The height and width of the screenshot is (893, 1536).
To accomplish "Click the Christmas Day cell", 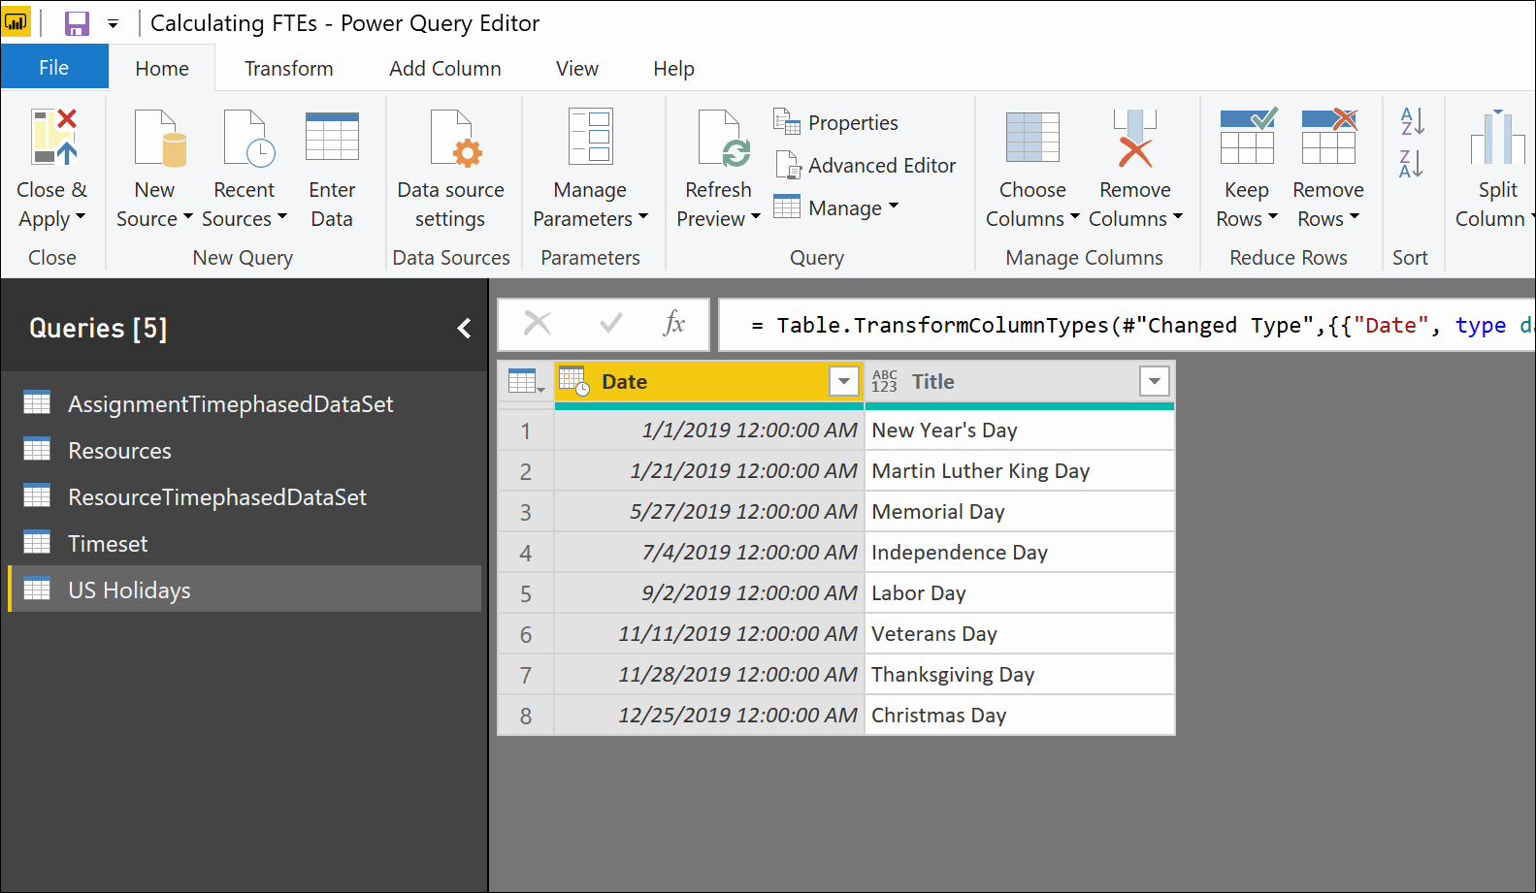I will 1020,716.
